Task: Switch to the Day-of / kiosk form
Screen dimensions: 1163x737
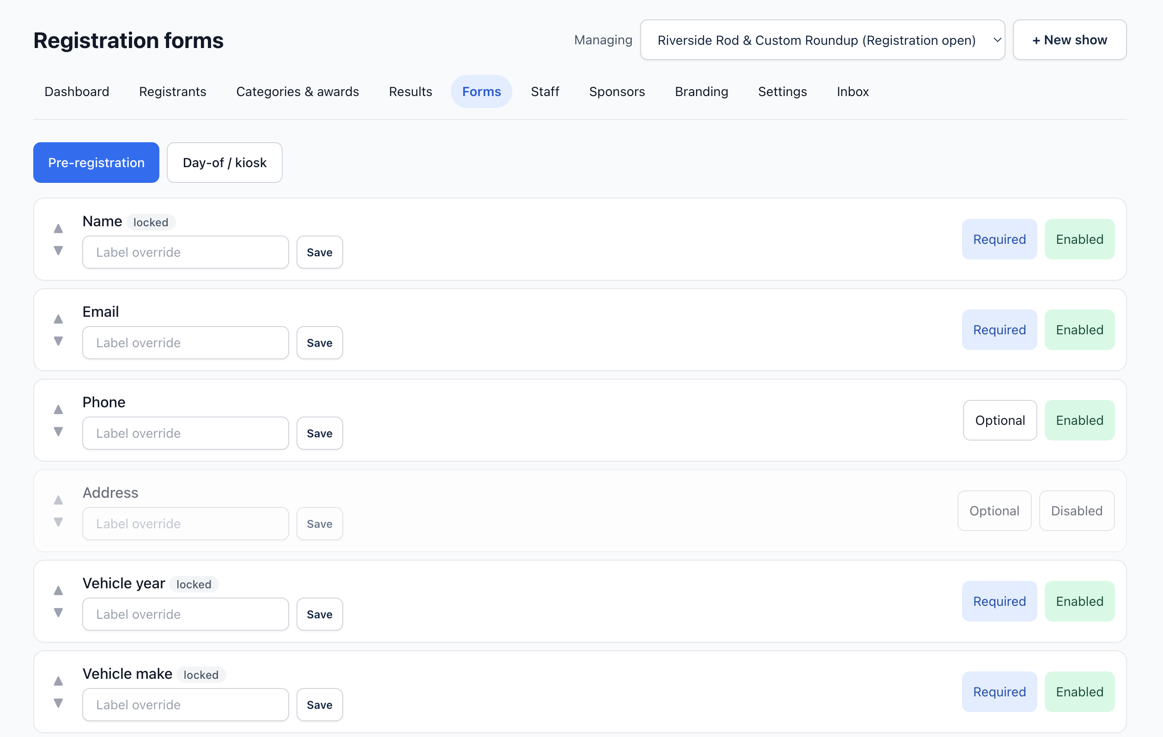Action: click(224, 163)
